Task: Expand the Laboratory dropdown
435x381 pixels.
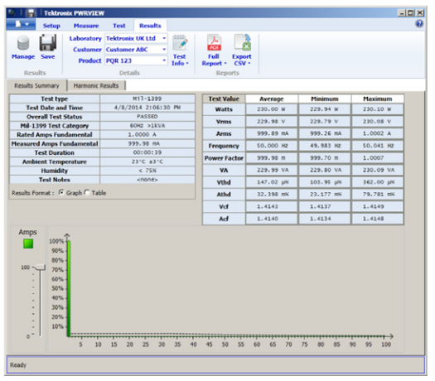Action: pyautogui.click(x=164, y=38)
